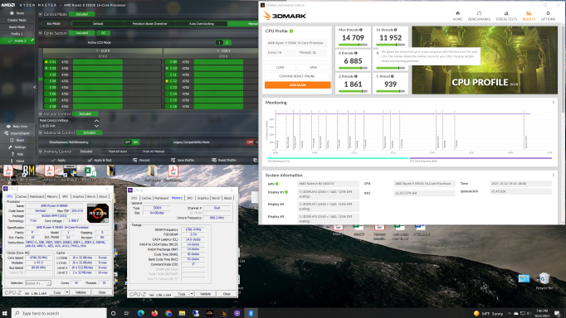Image resolution: width=566 pixels, height=318 pixels.
Task: Collapse Control Mode section
Action: [x=41, y=14]
